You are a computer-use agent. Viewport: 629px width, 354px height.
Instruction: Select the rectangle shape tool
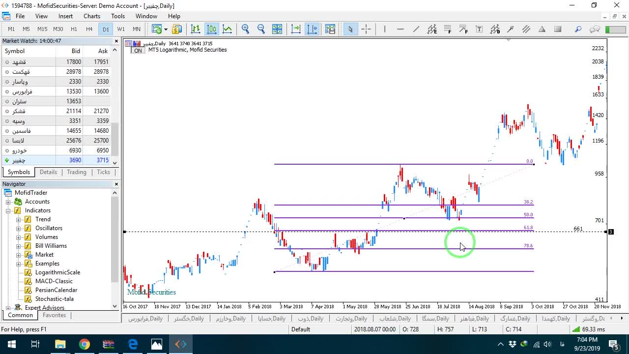point(558,29)
